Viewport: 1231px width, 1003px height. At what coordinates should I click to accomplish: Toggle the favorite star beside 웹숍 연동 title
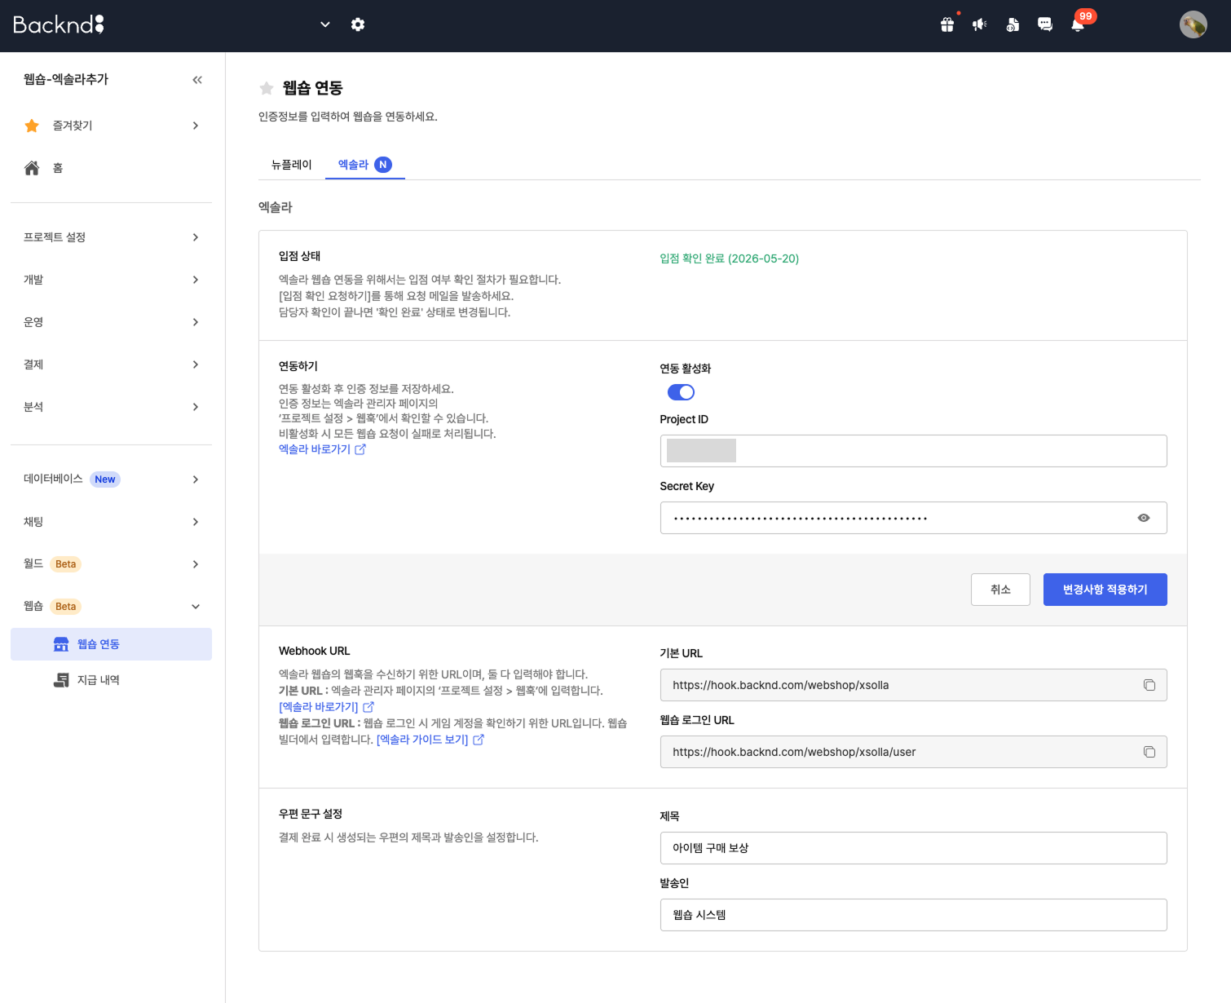click(x=267, y=88)
